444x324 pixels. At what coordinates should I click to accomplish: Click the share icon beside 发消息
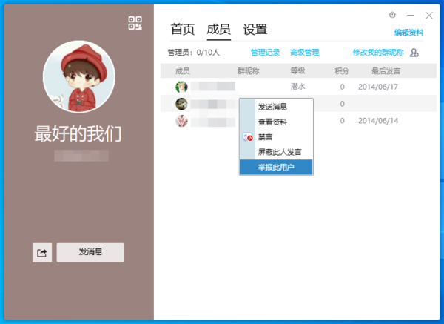42,253
